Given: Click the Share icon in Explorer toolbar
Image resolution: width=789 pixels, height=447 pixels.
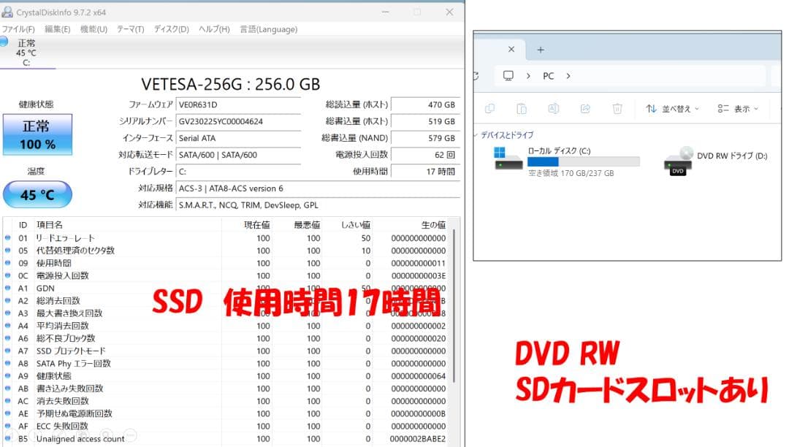Looking at the screenshot, I should click(x=586, y=108).
